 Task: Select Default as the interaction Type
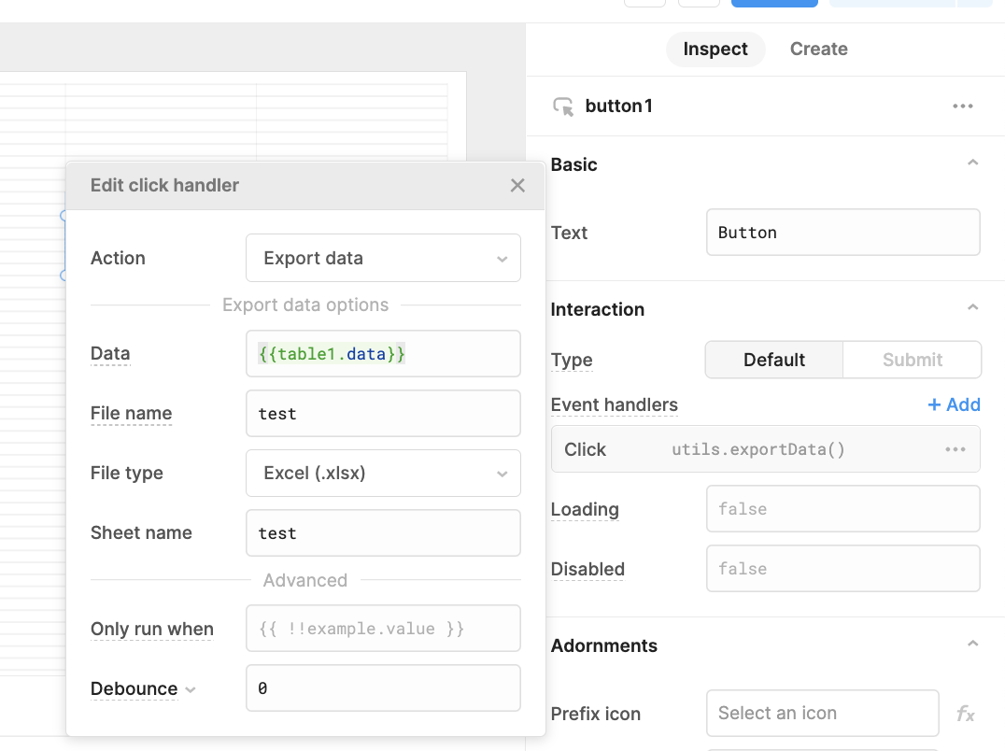(773, 360)
